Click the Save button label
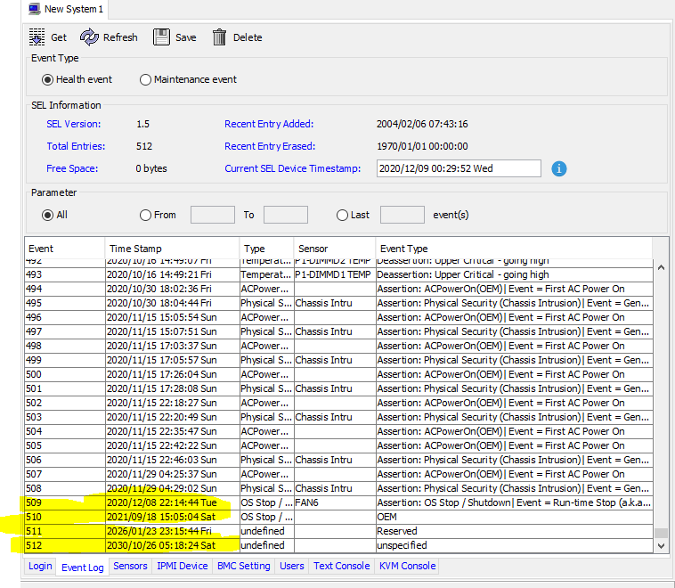Image resolution: width=675 pixels, height=588 pixels. click(185, 37)
